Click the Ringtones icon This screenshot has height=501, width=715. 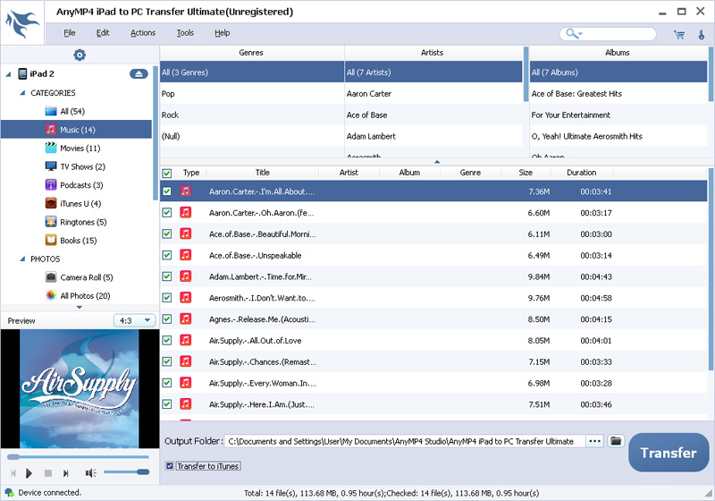point(51,222)
